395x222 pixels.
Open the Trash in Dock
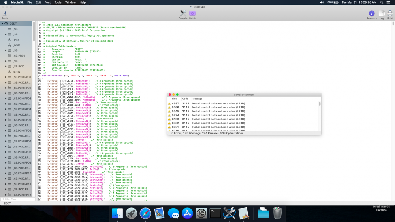(x=277, y=213)
